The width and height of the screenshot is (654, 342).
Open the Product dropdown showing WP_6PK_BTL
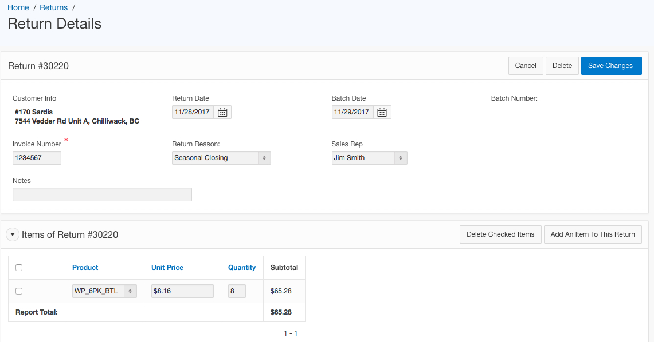(105, 291)
